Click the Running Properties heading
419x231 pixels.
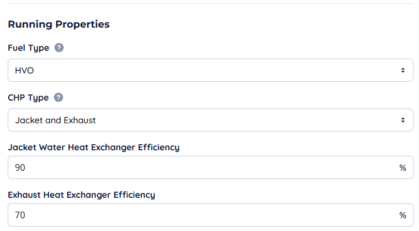pos(59,24)
